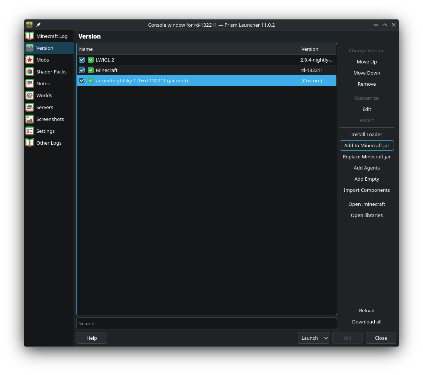Disable the ancientnightsky jar mod checkbox
This screenshot has width=423, height=375.
[82, 80]
